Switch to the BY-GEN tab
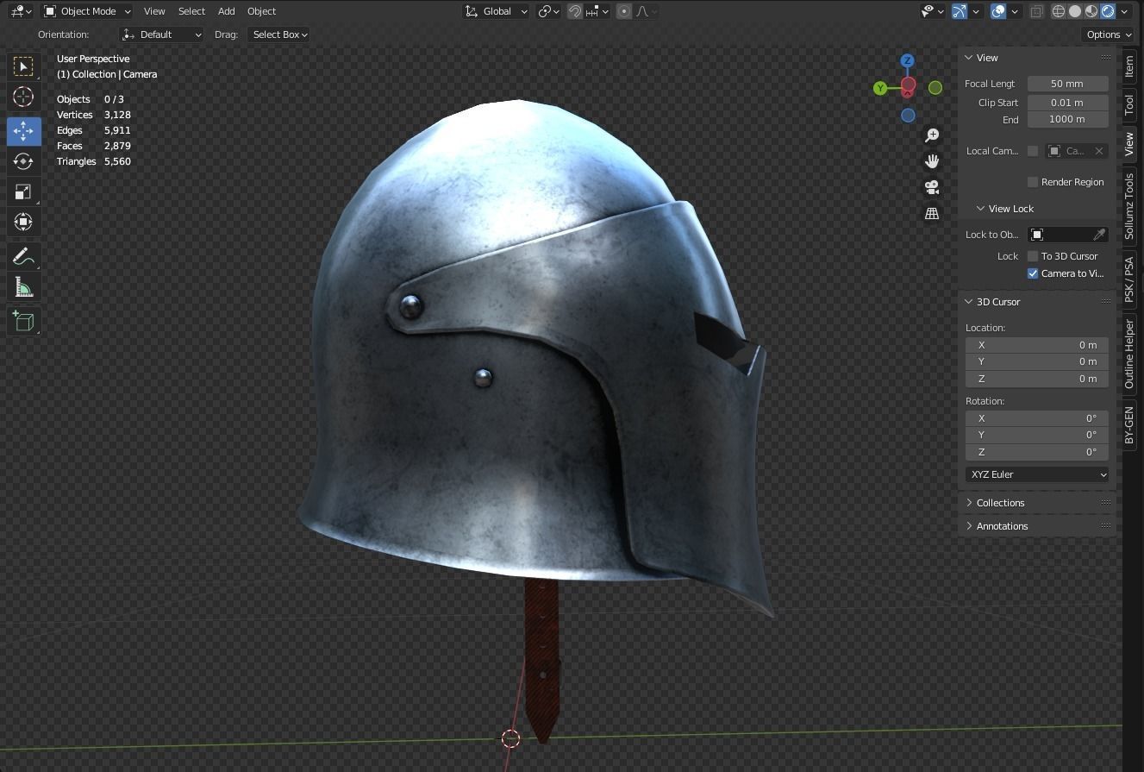1144x772 pixels. (1129, 425)
